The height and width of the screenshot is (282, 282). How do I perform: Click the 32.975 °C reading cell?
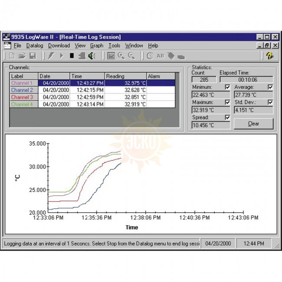(x=125, y=83)
